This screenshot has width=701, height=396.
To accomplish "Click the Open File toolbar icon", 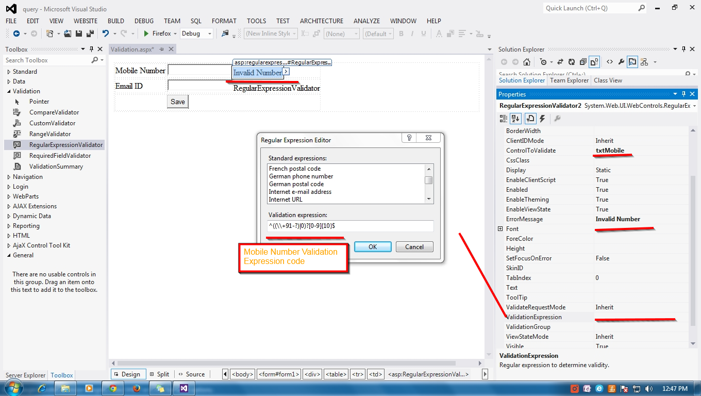I will (x=68, y=34).
